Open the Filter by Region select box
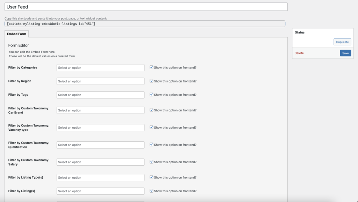 click(x=100, y=81)
